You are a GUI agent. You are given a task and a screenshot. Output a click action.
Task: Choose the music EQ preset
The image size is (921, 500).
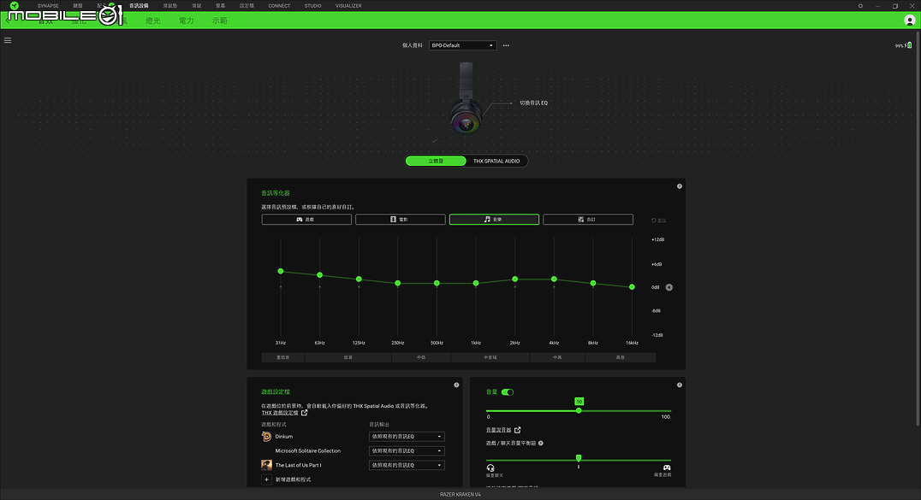494,220
